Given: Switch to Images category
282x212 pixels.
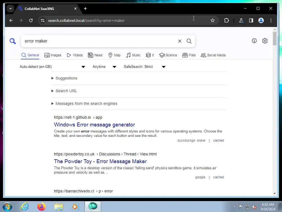Looking at the screenshot, I should point(53,55).
